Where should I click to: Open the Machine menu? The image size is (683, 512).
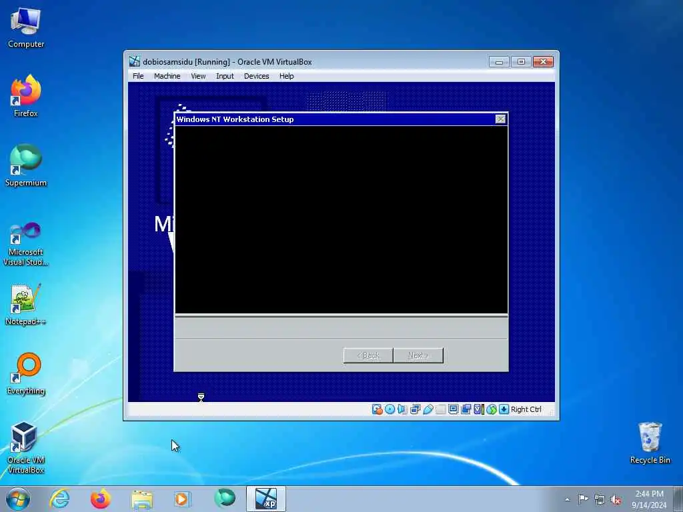click(x=167, y=76)
